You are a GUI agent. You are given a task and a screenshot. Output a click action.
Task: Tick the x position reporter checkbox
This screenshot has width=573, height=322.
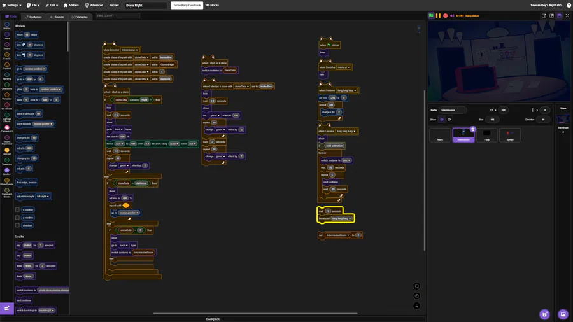point(17,209)
